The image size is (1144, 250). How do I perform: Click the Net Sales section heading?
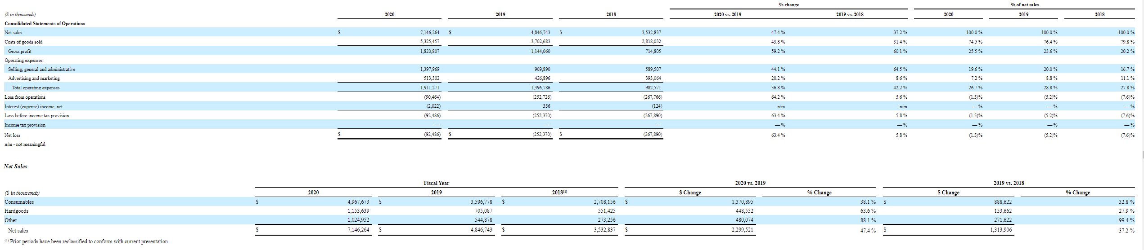pyautogui.click(x=16, y=167)
